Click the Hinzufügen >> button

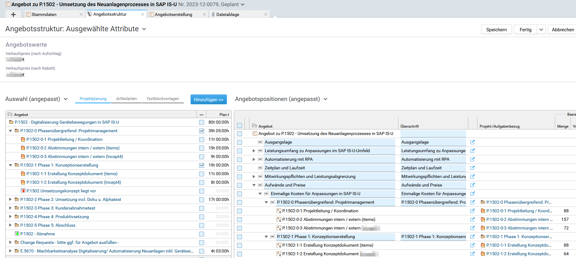pyautogui.click(x=209, y=99)
